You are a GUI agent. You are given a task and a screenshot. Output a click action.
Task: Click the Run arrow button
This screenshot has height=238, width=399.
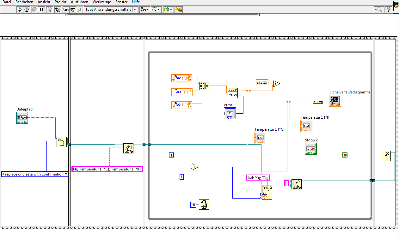tap(20, 9)
